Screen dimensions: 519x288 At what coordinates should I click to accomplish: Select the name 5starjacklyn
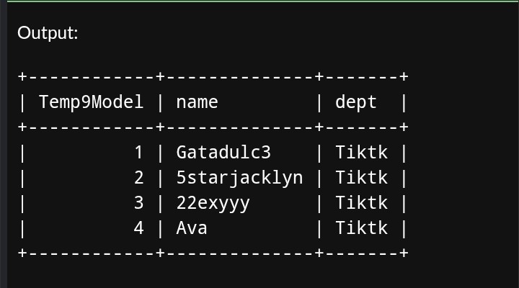[x=239, y=178]
